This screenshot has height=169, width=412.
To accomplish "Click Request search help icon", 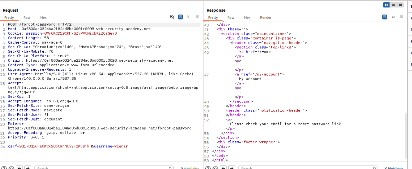I will pos(4,168).
